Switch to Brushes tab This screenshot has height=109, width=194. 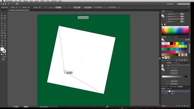(170, 37)
